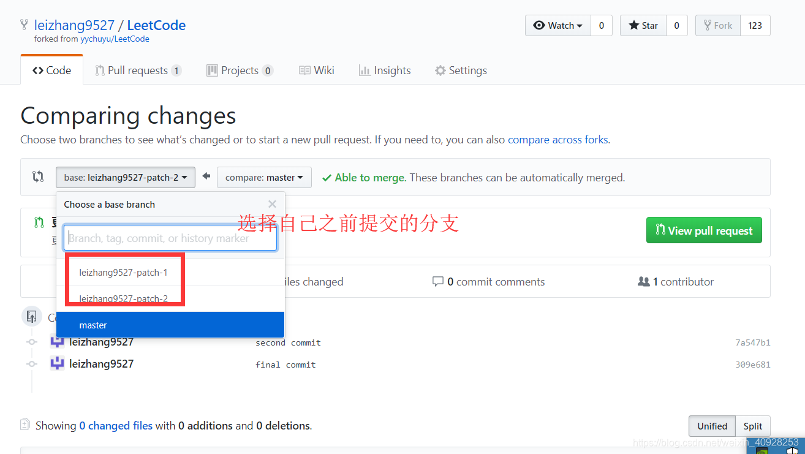Click the Watch eye icon
805x454 pixels.
(539, 25)
